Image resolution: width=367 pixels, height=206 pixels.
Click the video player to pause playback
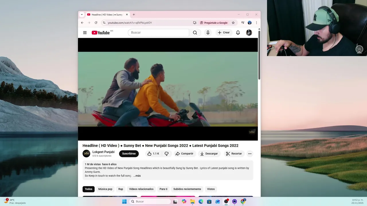point(168,89)
